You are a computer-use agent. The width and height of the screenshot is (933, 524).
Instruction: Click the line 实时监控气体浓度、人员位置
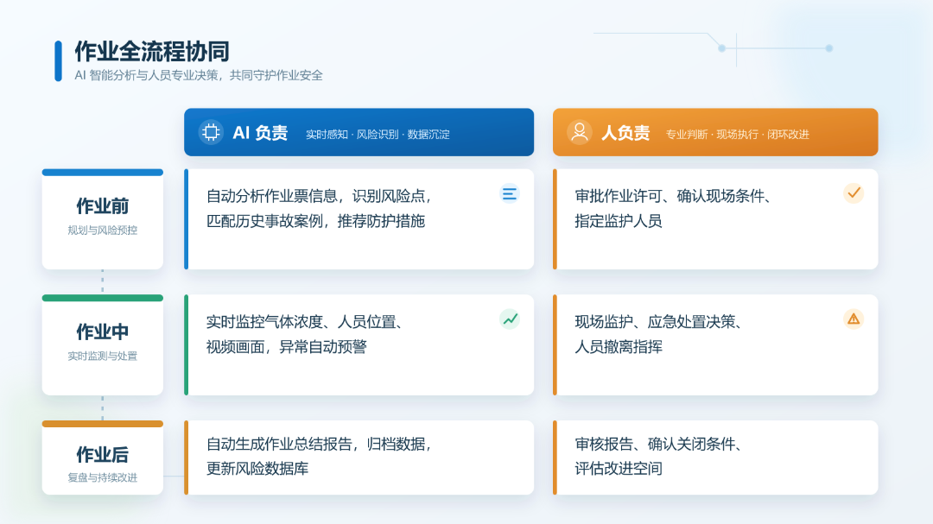click(305, 322)
